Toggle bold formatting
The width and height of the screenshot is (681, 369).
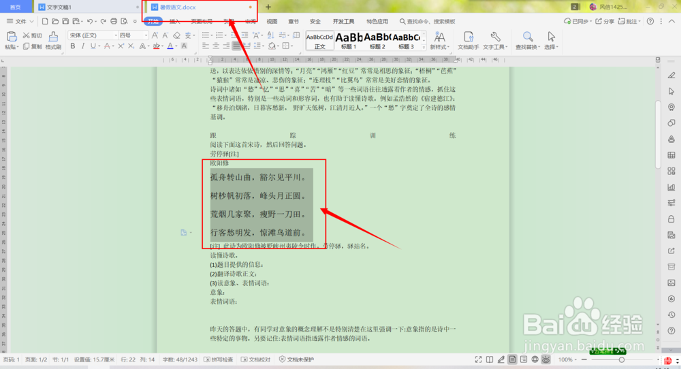[73, 46]
